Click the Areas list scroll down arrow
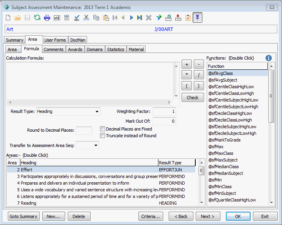The image size is (282, 225). click(x=202, y=202)
